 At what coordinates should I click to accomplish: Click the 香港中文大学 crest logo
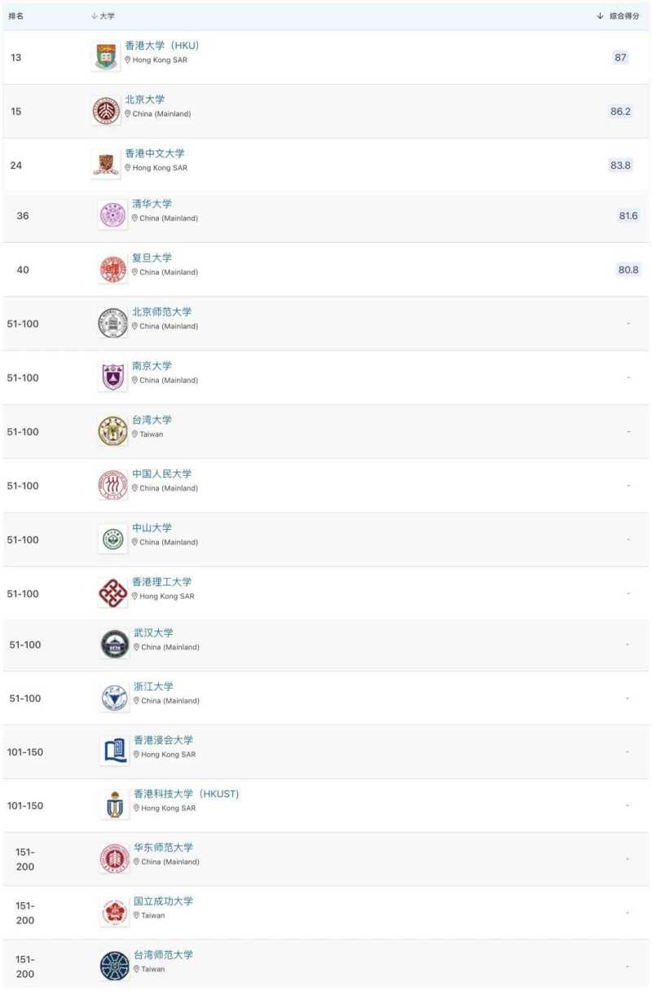click(x=106, y=165)
